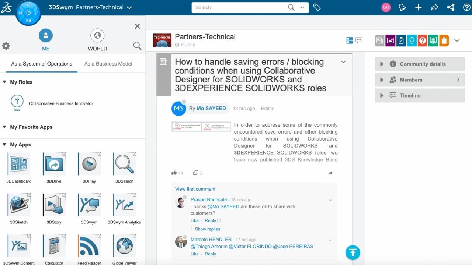Click the tag icon beside search
This screenshot has width=472, height=265.
[x=317, y=7]
